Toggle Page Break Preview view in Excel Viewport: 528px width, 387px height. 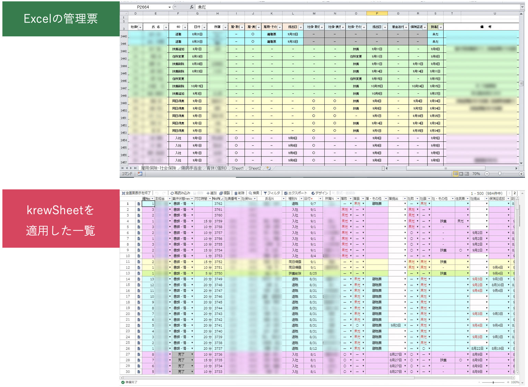pyautogui.click(x=467, y=174)
